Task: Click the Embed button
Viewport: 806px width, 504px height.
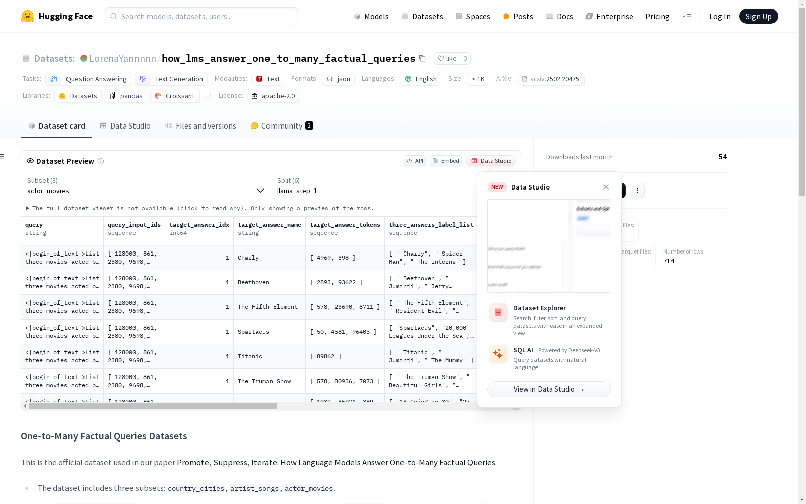Action: point(446,161)
